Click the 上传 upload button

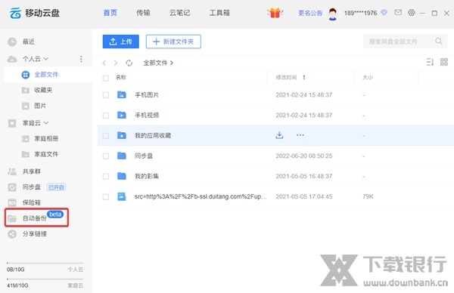point(121,42)
